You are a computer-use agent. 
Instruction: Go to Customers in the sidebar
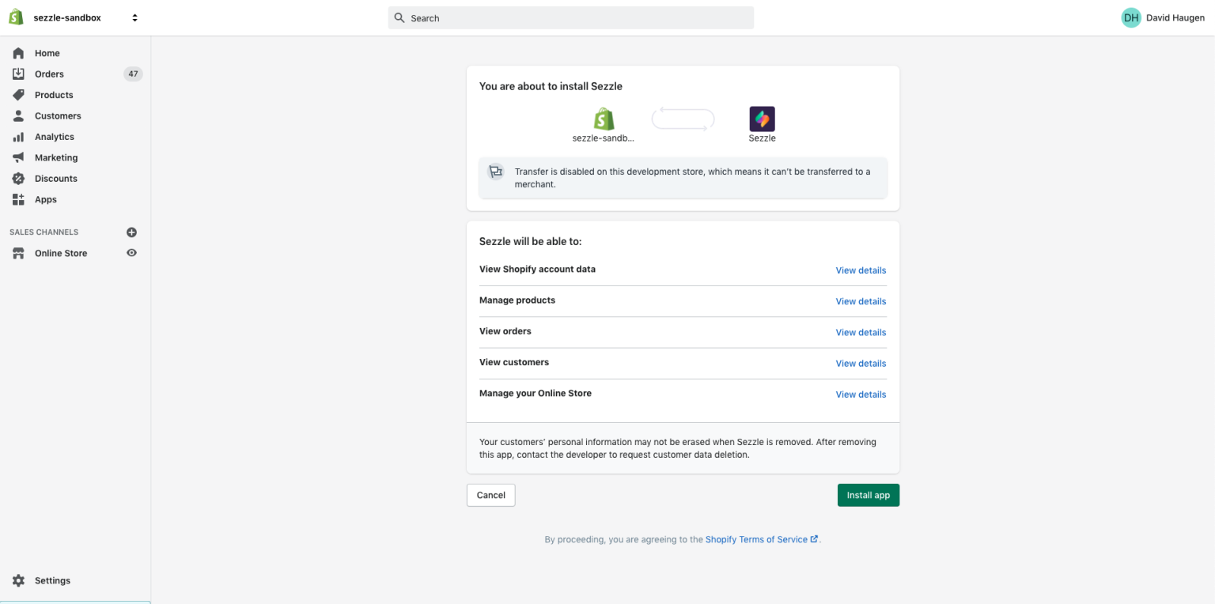[x=58, y=115]
